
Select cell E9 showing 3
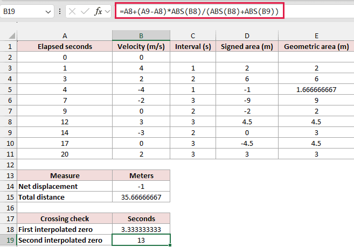click(x=316, y=132)
